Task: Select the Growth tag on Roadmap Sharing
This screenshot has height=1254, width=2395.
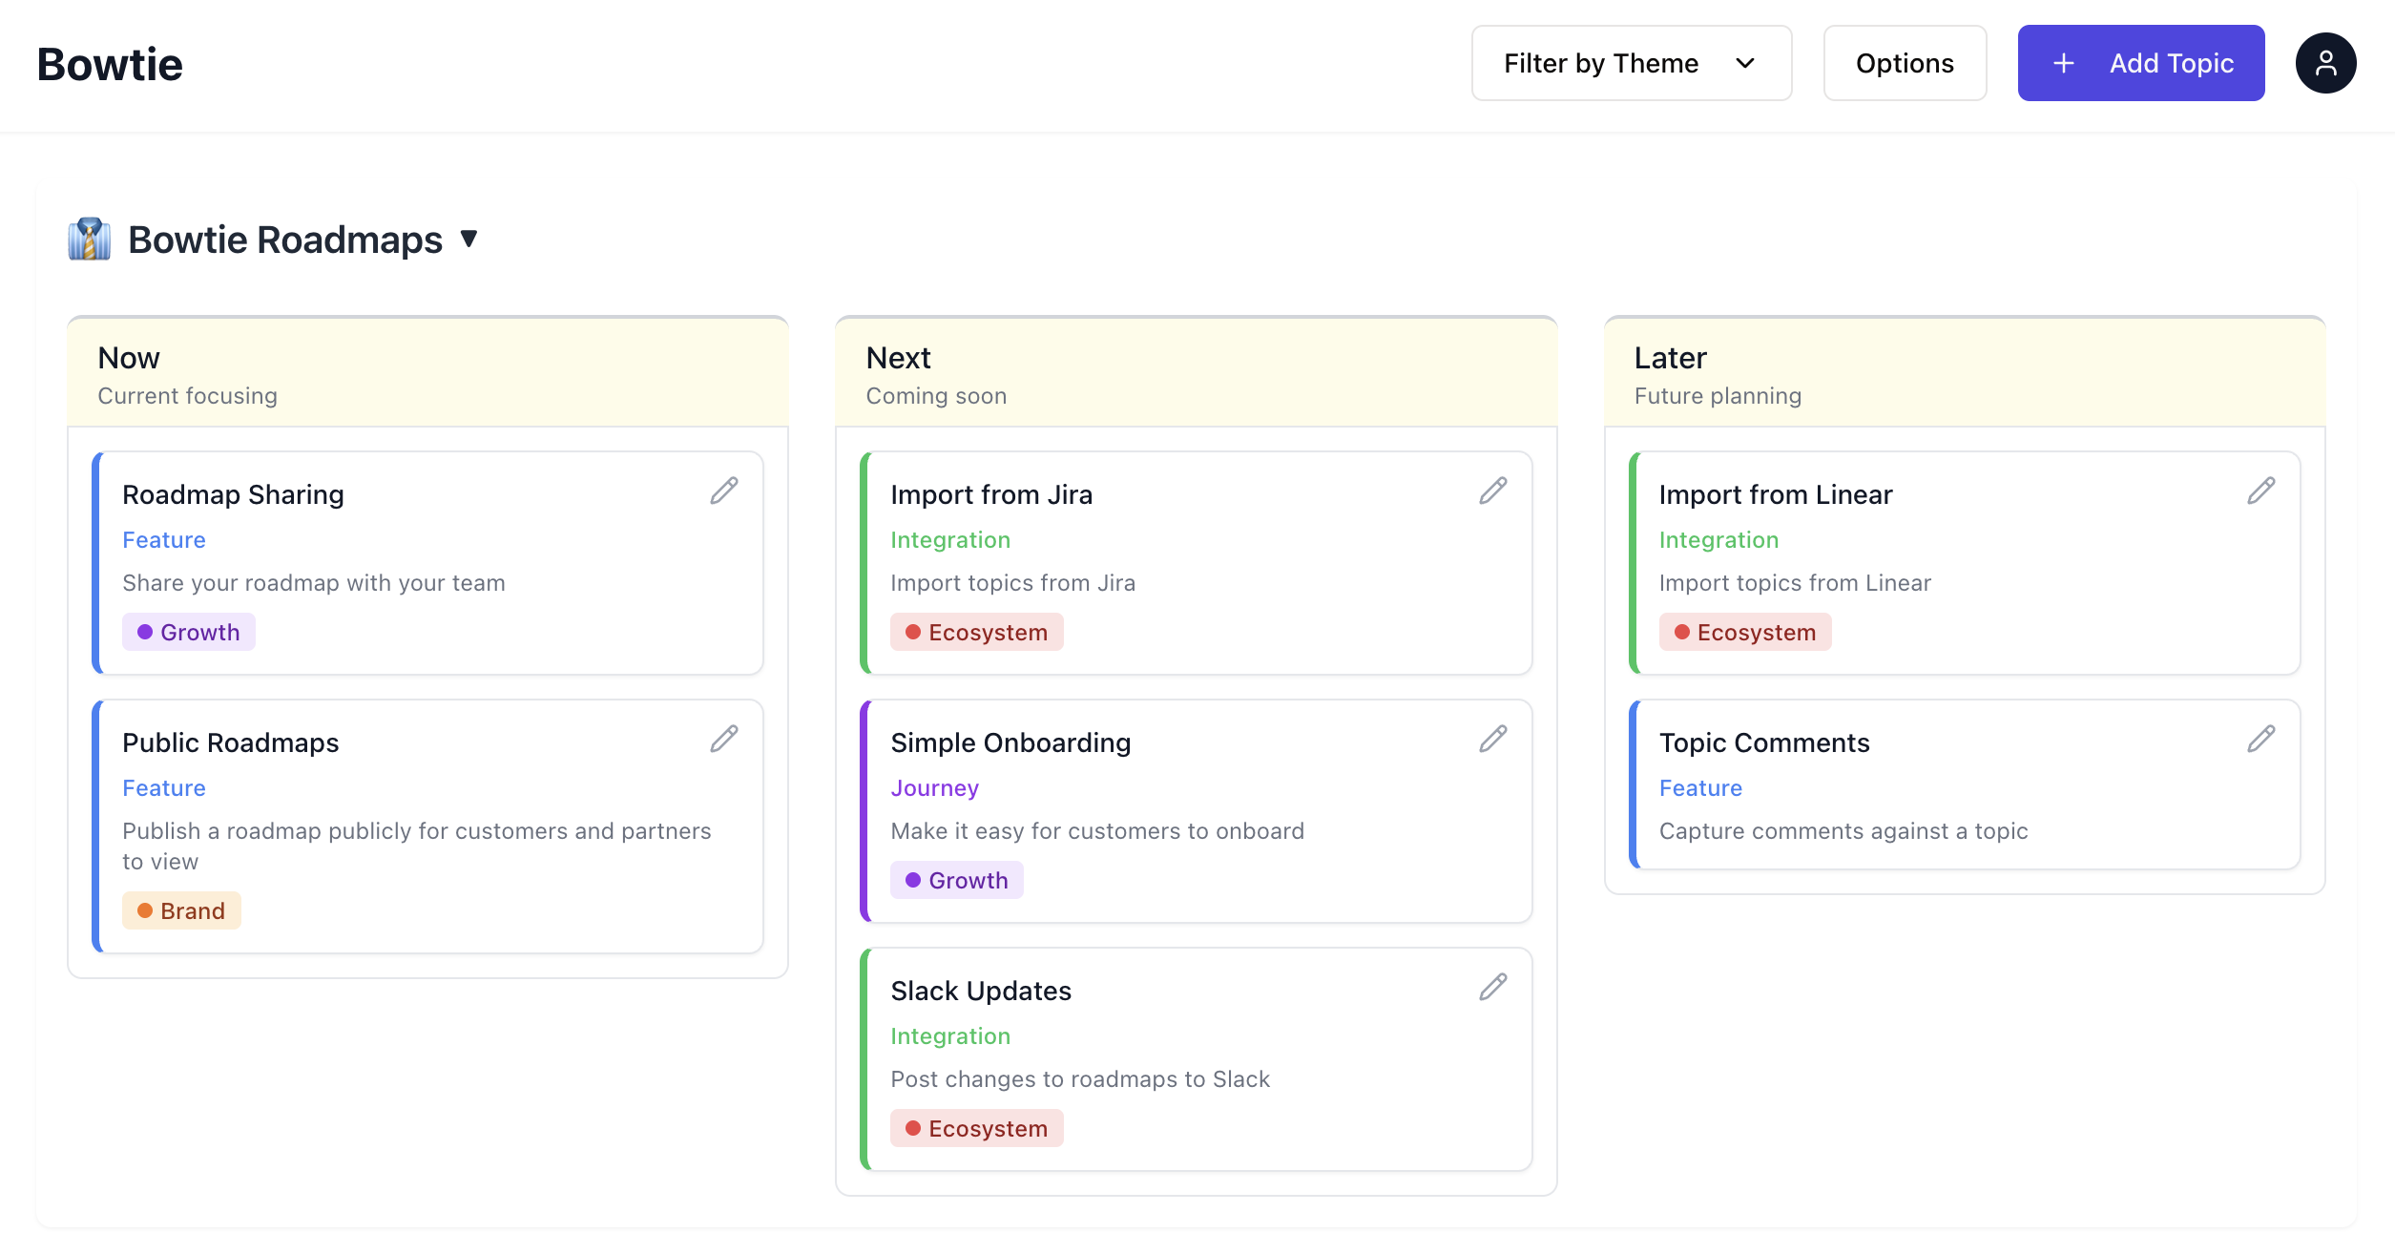Action: (x=189, y=632)
